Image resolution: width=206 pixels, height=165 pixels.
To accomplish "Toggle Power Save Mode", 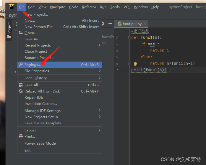I will (59, 143).
